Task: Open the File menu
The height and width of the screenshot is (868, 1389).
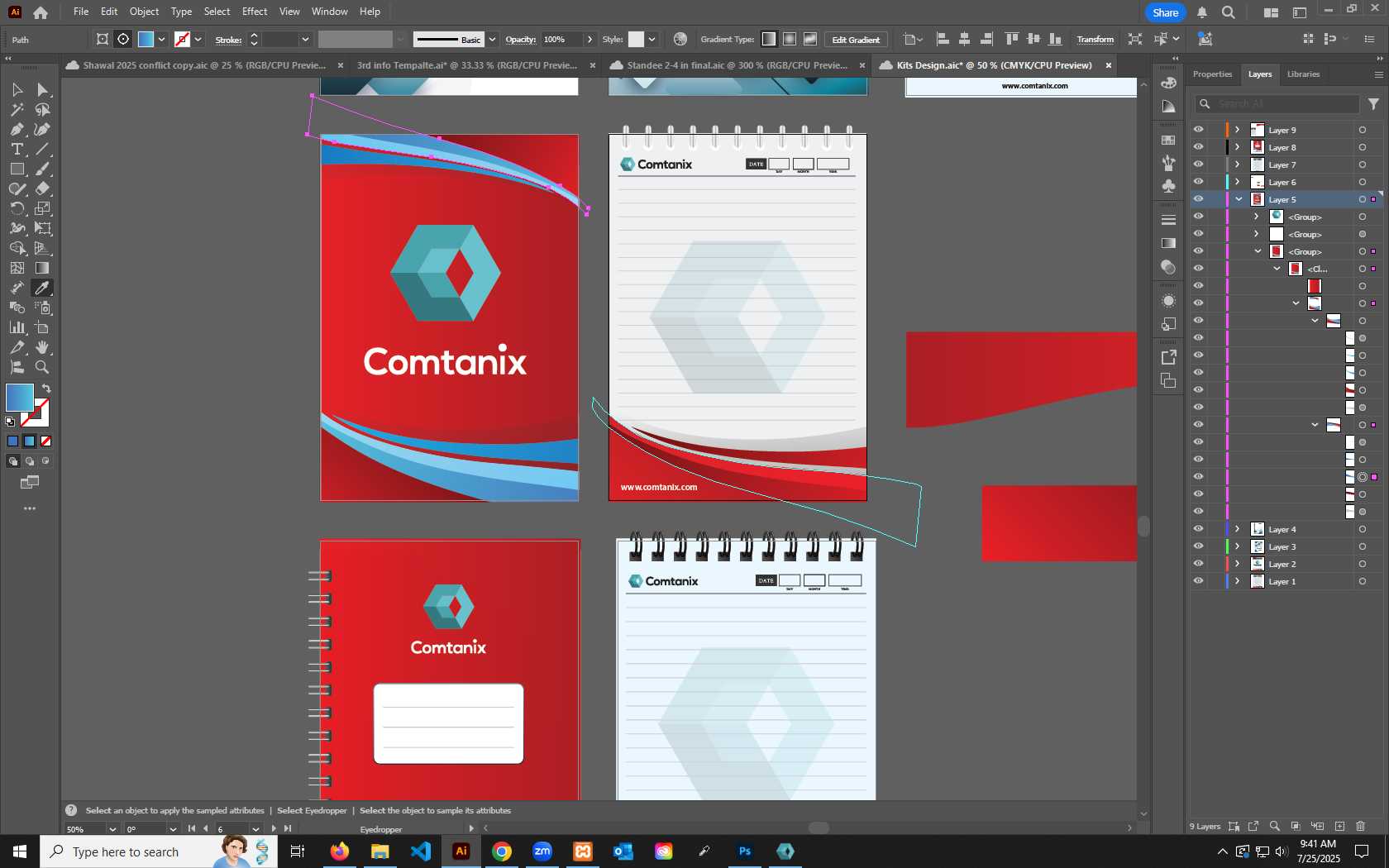Action: point(81,12)
